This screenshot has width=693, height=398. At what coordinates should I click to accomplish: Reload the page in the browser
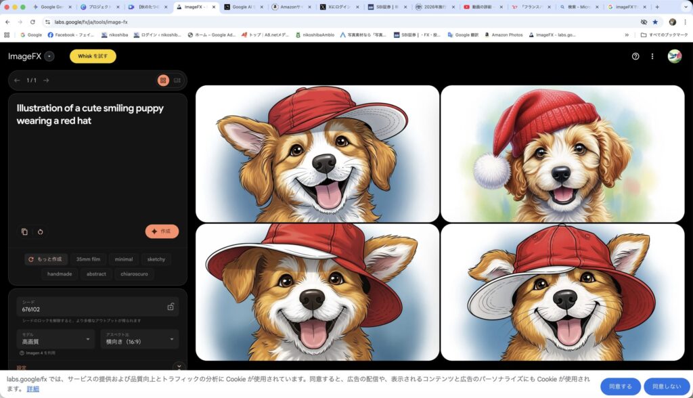coord(32,22)
